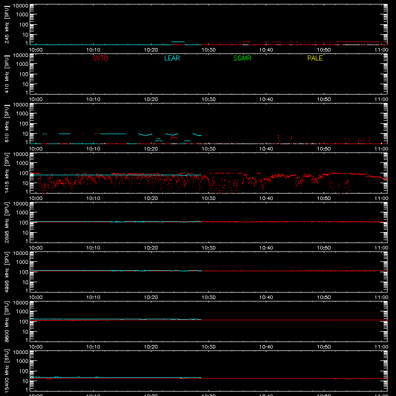The width and height of the screenshot is (396, 396).
Task: Click the 100 tick value on 2695 MHz axis
Action: (24, 223)
